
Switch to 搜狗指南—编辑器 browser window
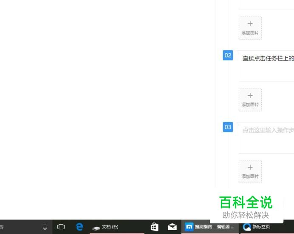click(x=210, y=227)
